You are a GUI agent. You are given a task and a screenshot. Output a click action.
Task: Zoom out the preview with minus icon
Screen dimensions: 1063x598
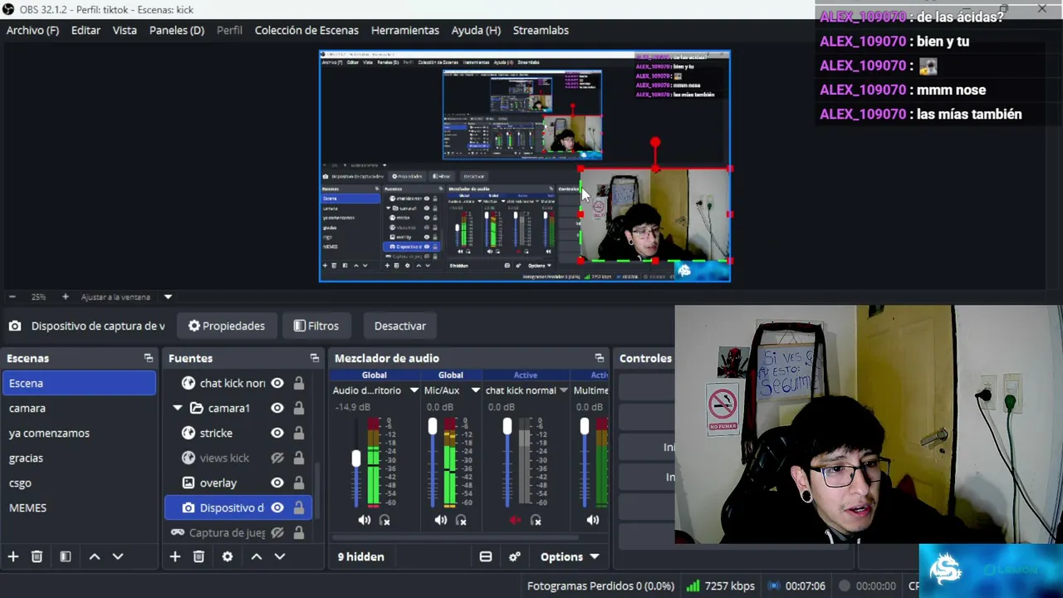tap(12, 297)
